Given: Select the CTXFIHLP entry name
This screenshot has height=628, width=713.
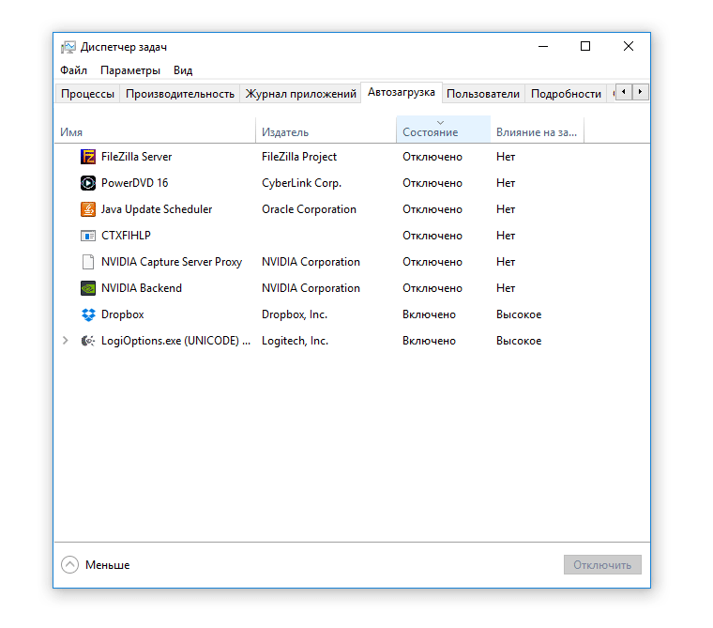Looking at the screenshot, I should 126,236.
